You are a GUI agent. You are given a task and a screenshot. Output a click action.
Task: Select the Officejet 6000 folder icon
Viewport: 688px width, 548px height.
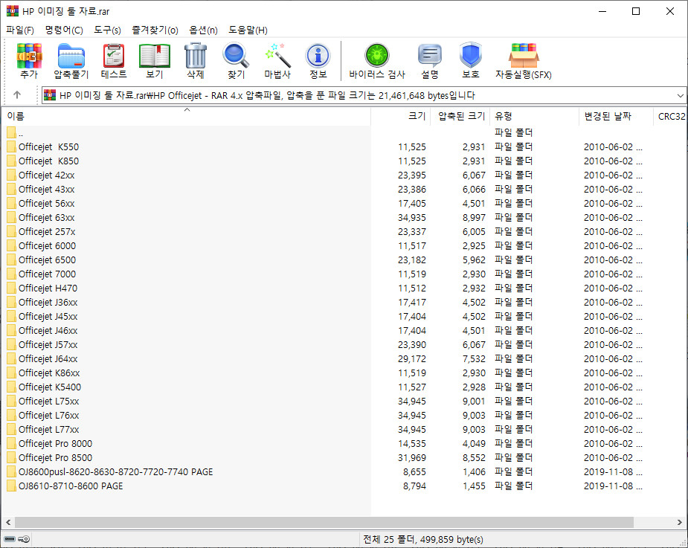tap(11, 245)
